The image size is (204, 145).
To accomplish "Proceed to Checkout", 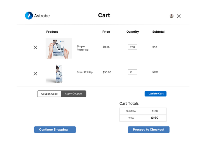I will (149, 129).
